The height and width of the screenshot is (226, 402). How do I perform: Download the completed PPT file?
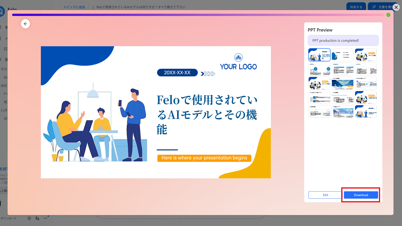[361, 195]
